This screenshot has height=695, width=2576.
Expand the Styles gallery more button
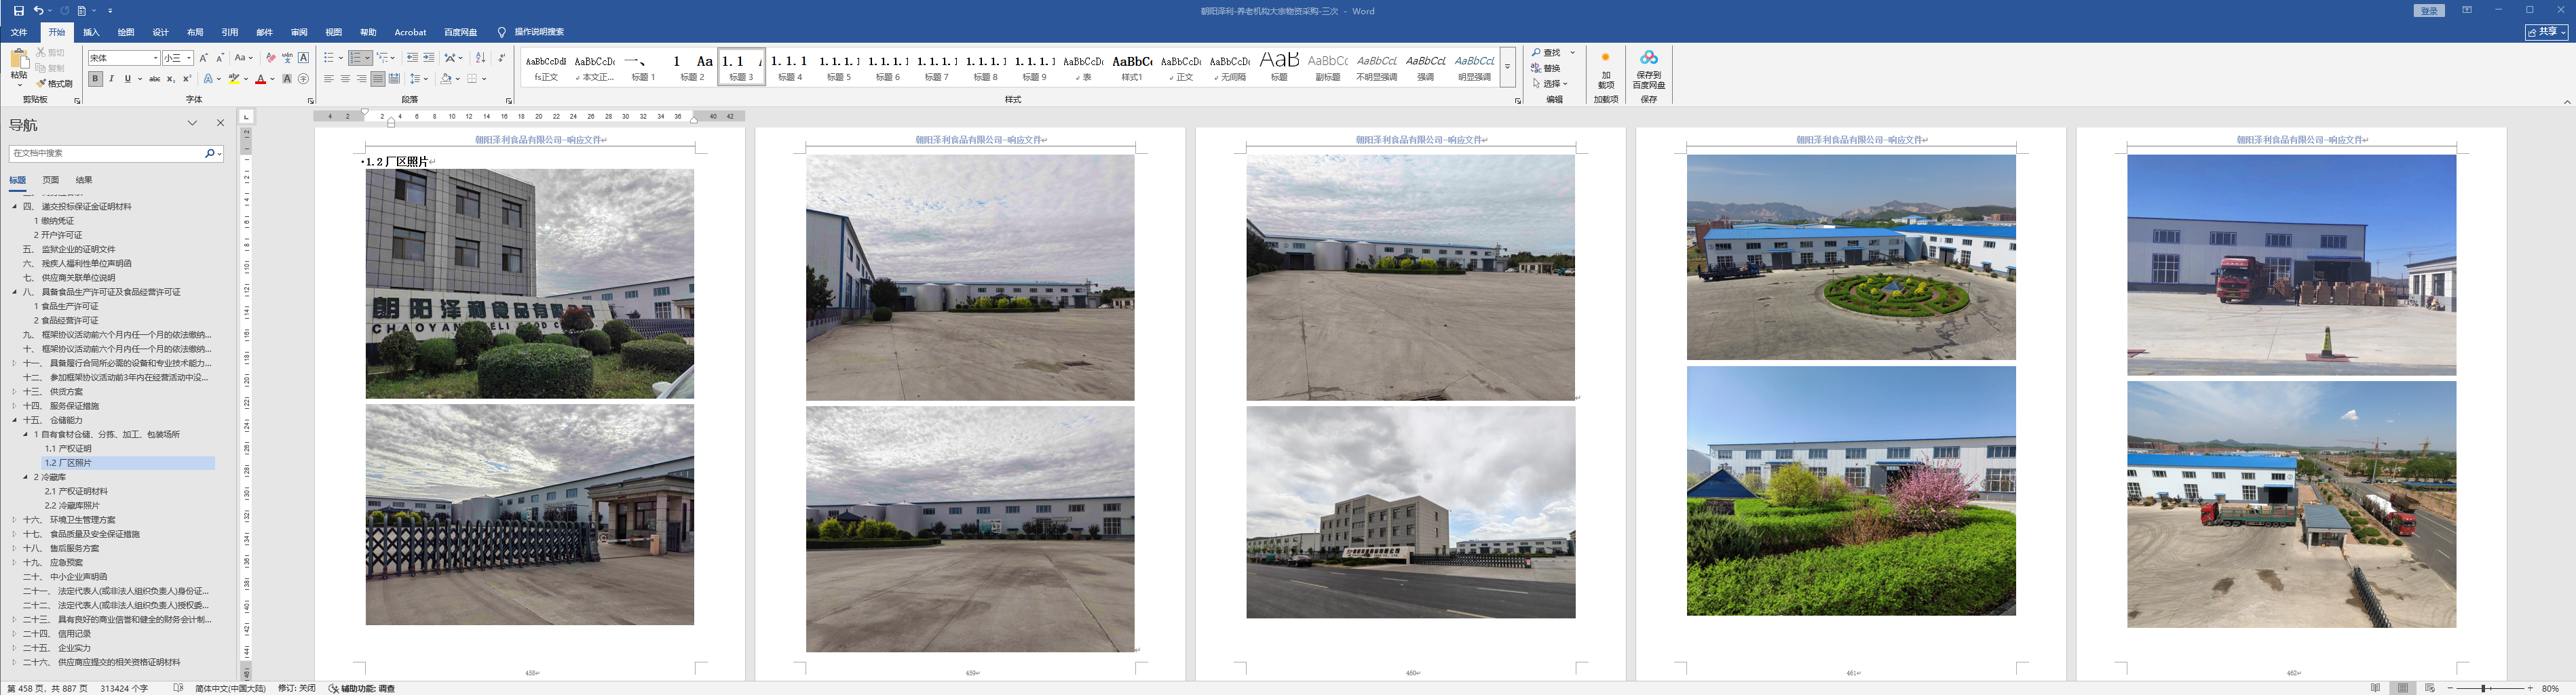[x=1507, y=68]
